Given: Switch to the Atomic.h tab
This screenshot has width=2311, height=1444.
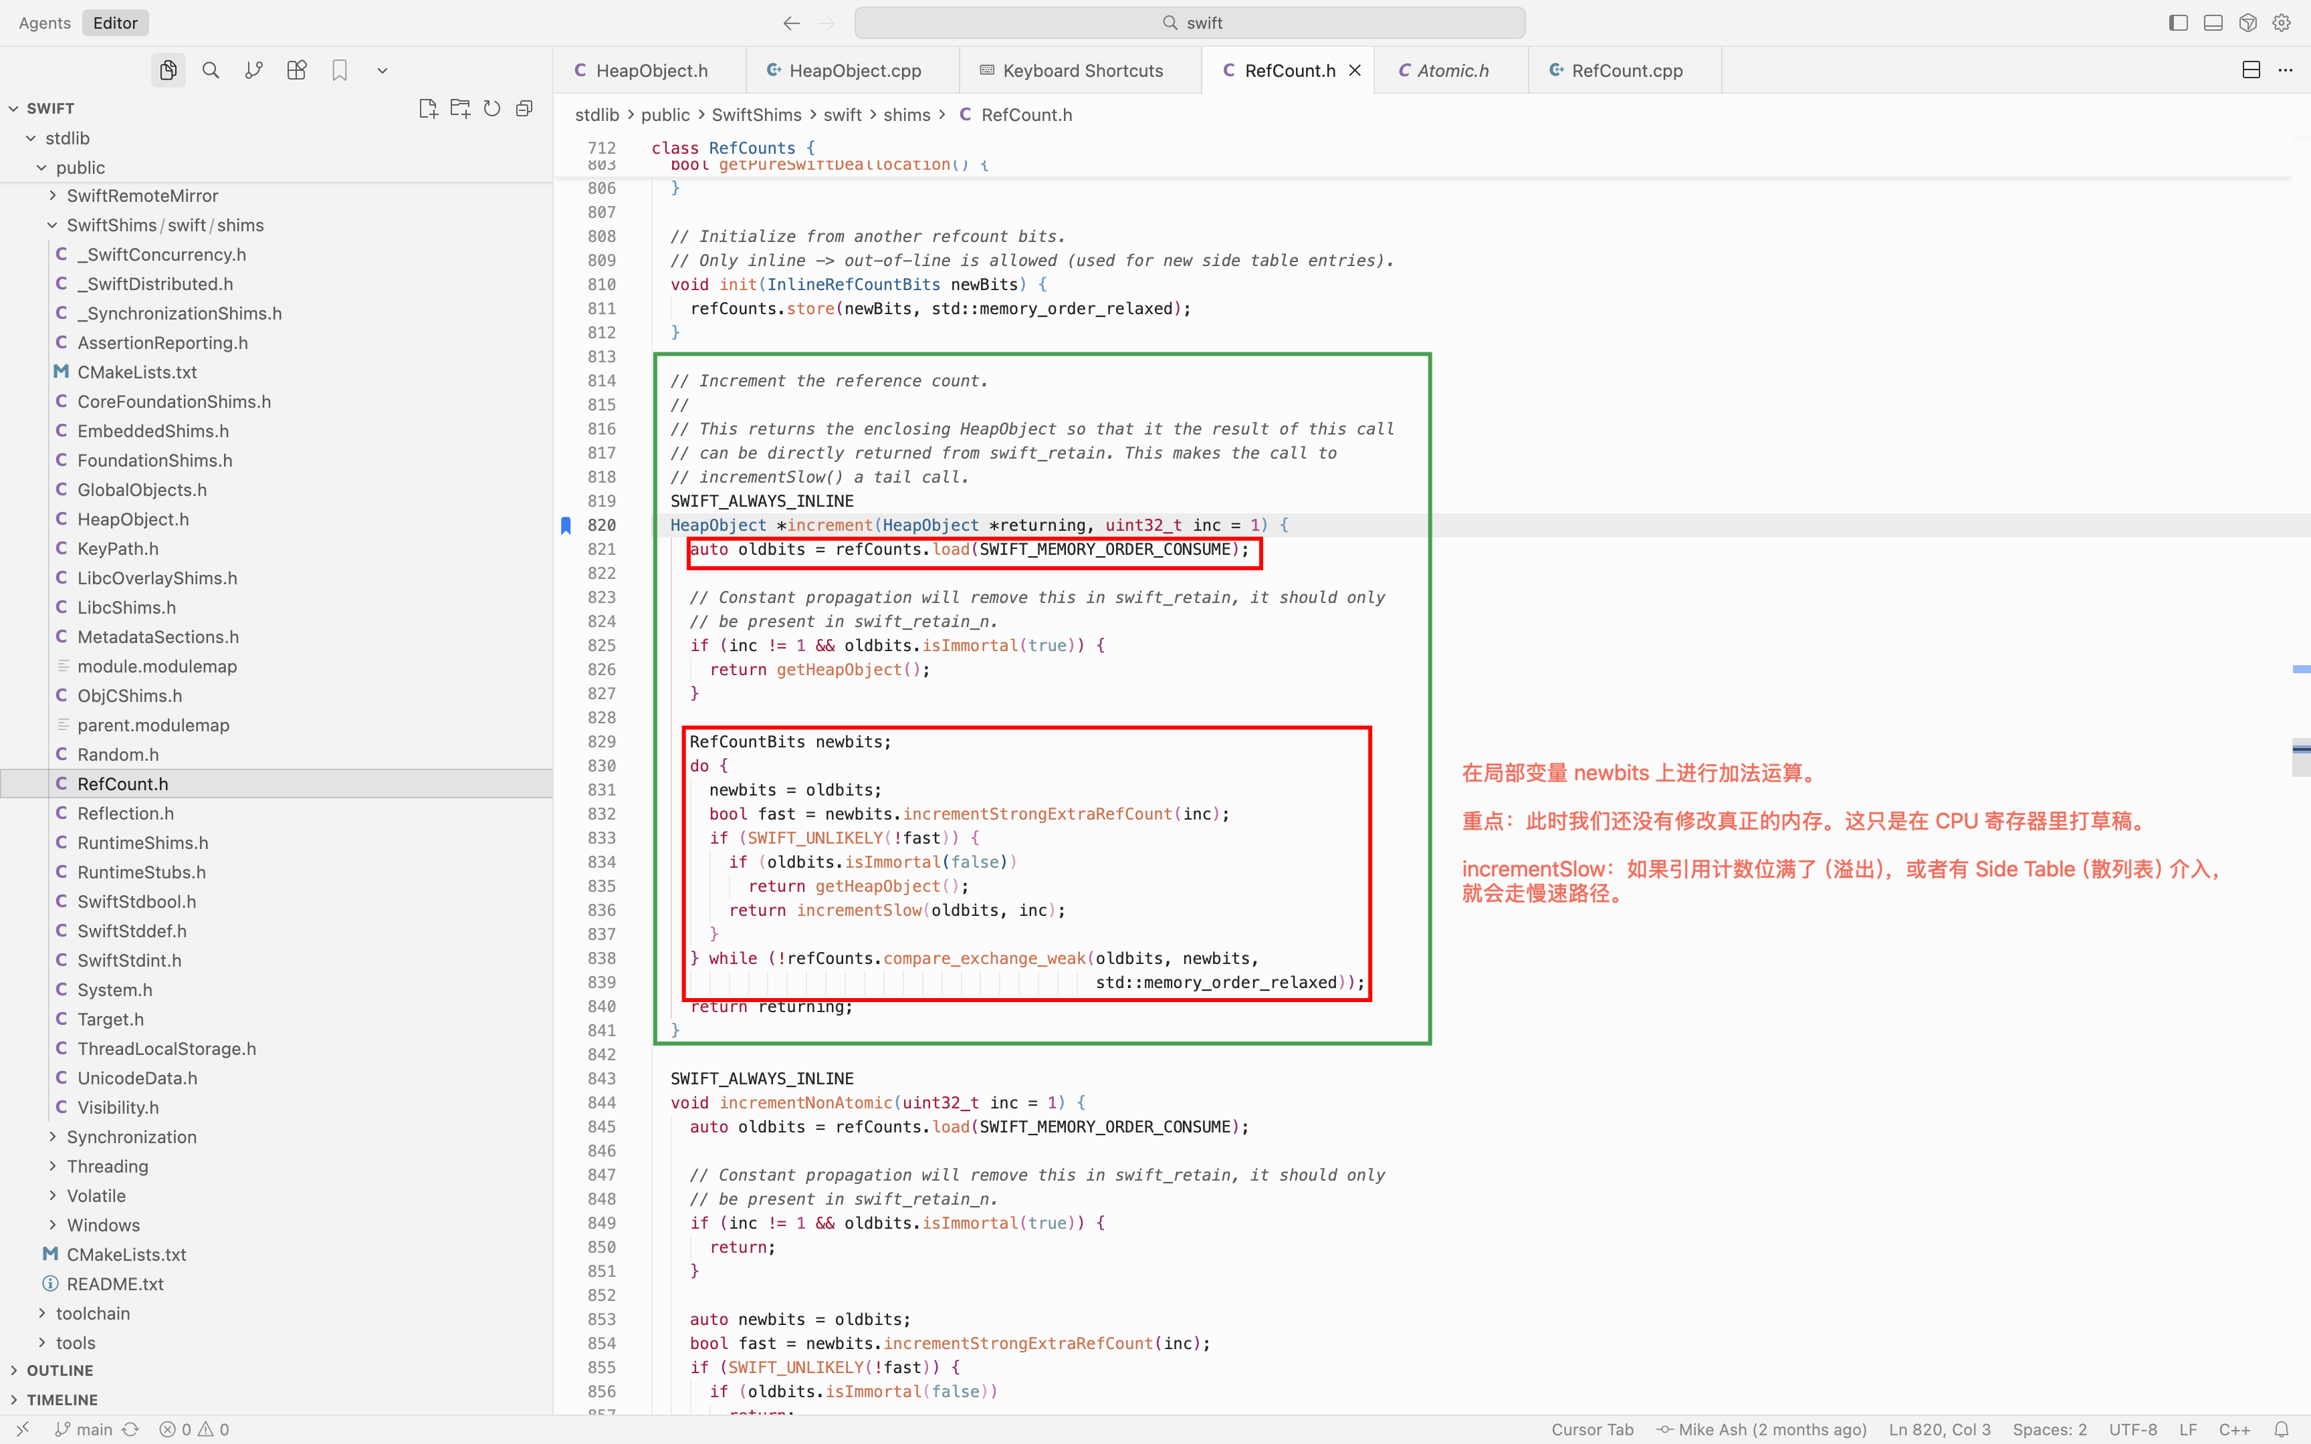Looking at the screenshot, I should pyautogui.click(x=1452, y=71).
